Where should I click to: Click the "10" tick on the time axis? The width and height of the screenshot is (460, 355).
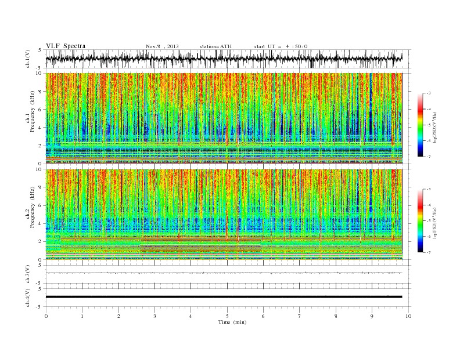pyautogui.click(x=408, y=316)
